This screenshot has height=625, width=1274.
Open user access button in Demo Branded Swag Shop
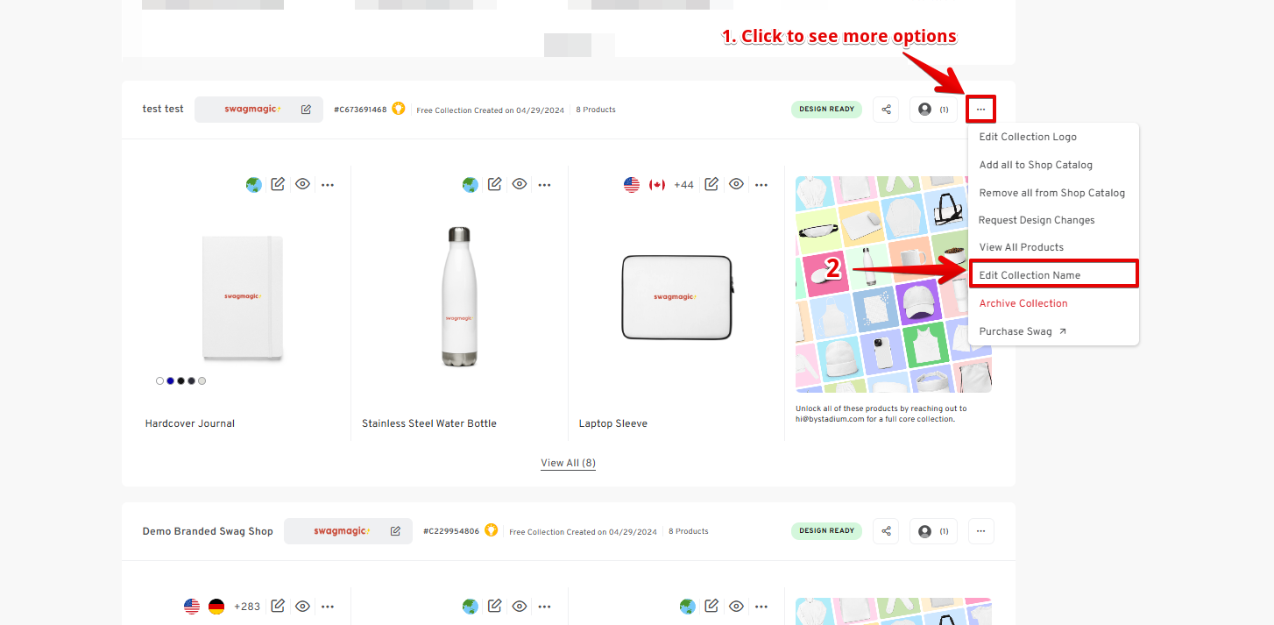pyautogui.click(x=933, y=531)
